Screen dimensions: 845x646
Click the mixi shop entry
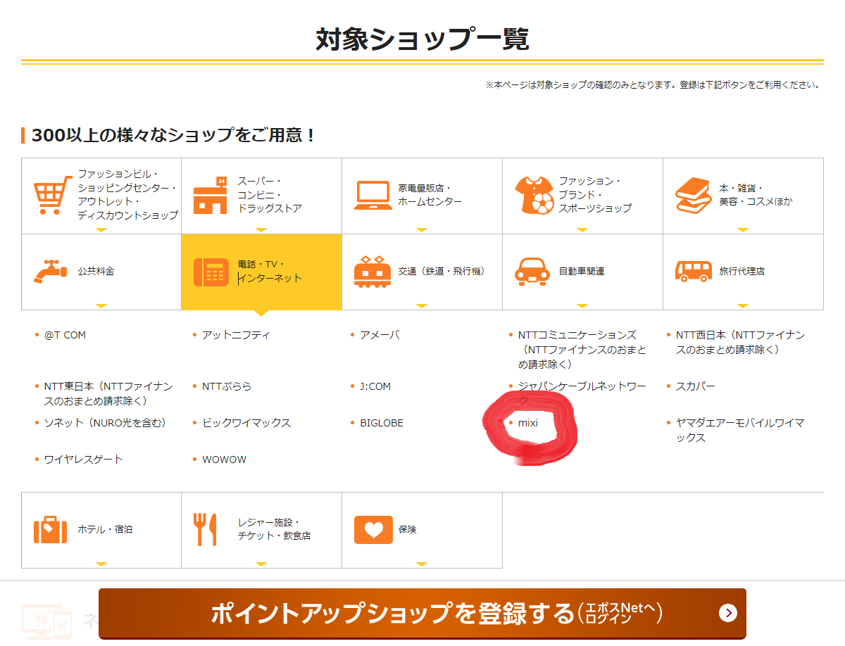pos(528,423)
